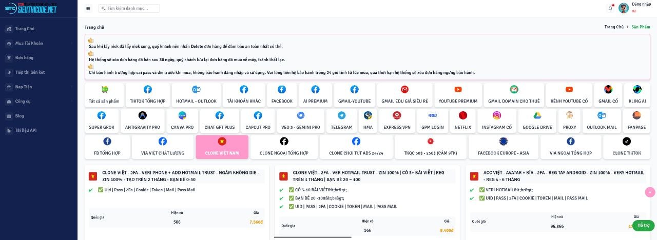
Task: Open the TIKTOK TỔNG HỢP category tile
Action: click(x=147, y=95)
